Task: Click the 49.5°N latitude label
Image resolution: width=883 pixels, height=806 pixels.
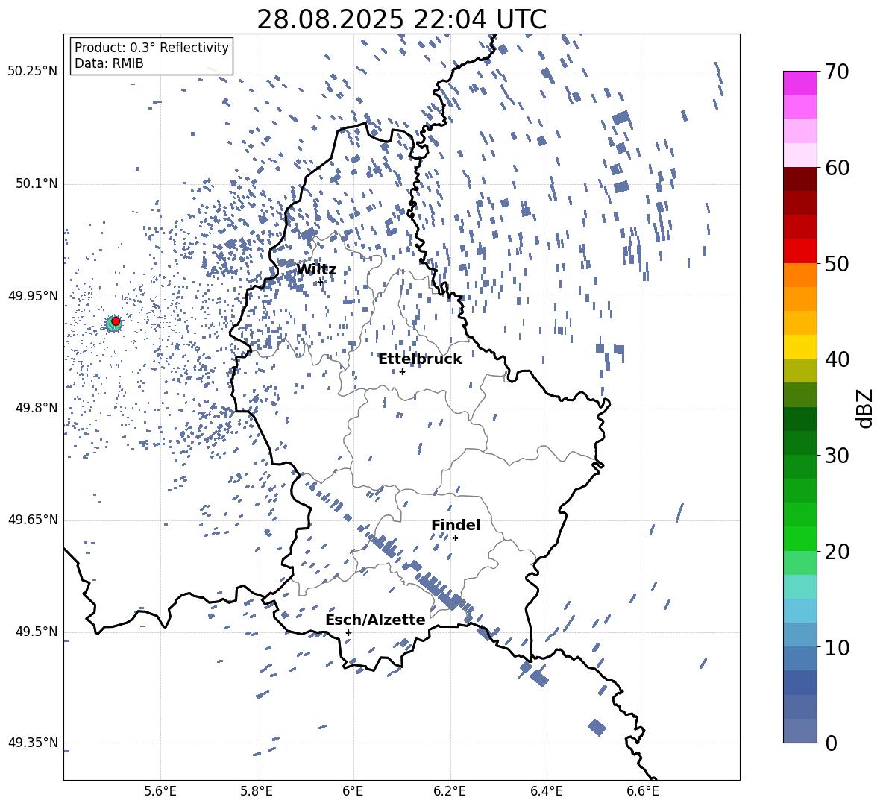Action: point(36,631)
